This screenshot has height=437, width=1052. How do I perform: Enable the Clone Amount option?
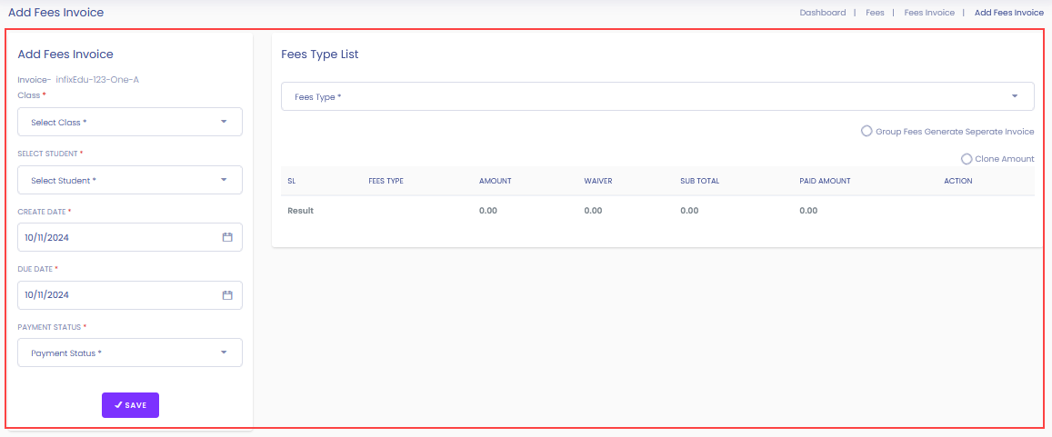click(x=967, y=159)
